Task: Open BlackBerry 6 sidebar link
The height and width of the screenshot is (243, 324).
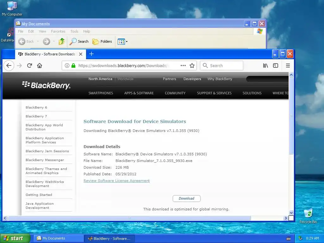Action: pyautogui.click(x=36, y=107)
